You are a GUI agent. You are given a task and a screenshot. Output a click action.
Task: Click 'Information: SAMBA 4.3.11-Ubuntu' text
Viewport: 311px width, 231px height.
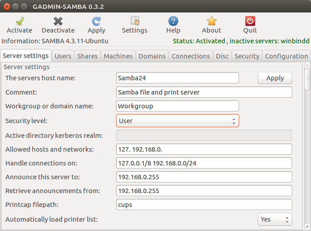tap(55, 41)
